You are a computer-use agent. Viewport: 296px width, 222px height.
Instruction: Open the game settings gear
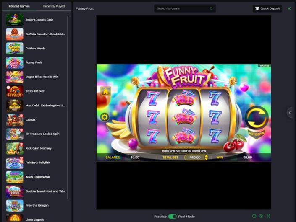(x=105, y=117)
